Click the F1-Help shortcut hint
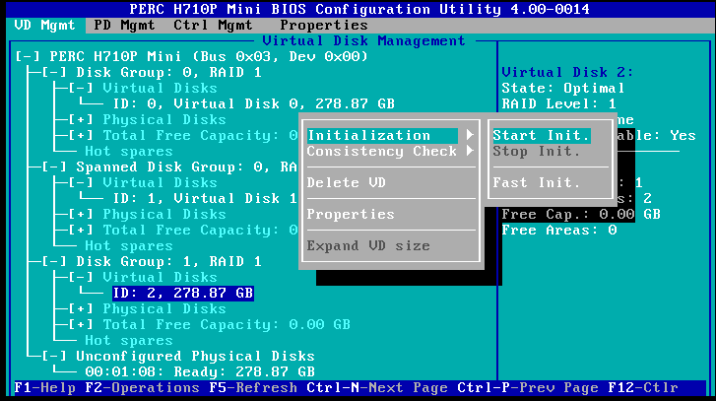The width and height of the screenshot is (716, 401). (x=44, y=388)
